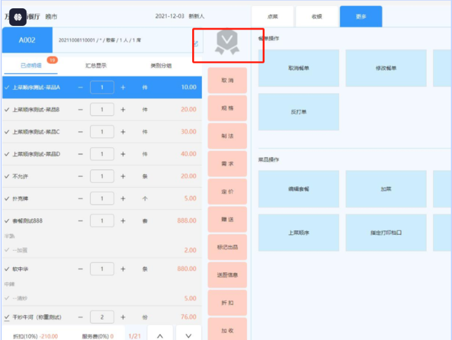Click the edit pencil icon beside order info

(x=195, y=44)
